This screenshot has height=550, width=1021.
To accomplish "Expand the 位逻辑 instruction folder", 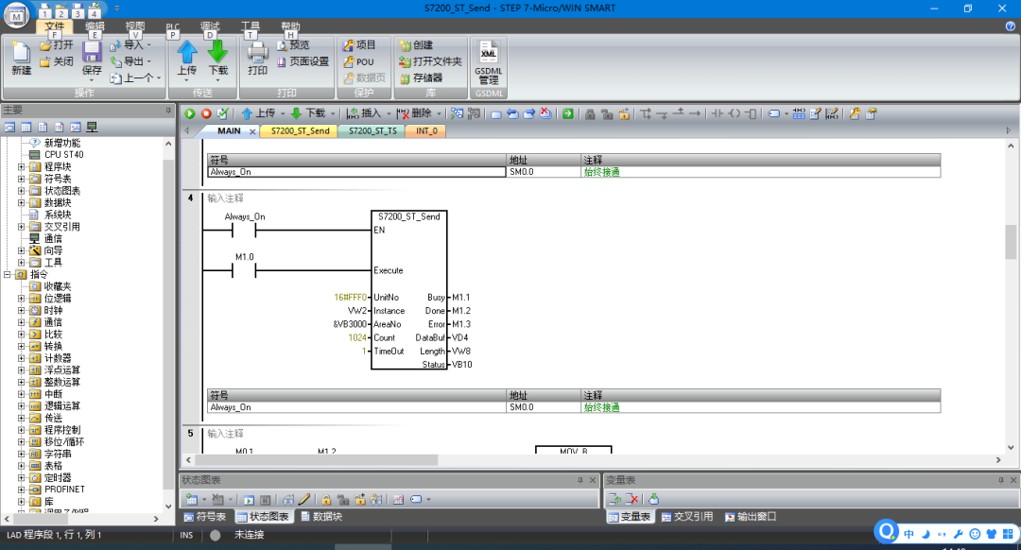I will (22, 298).
